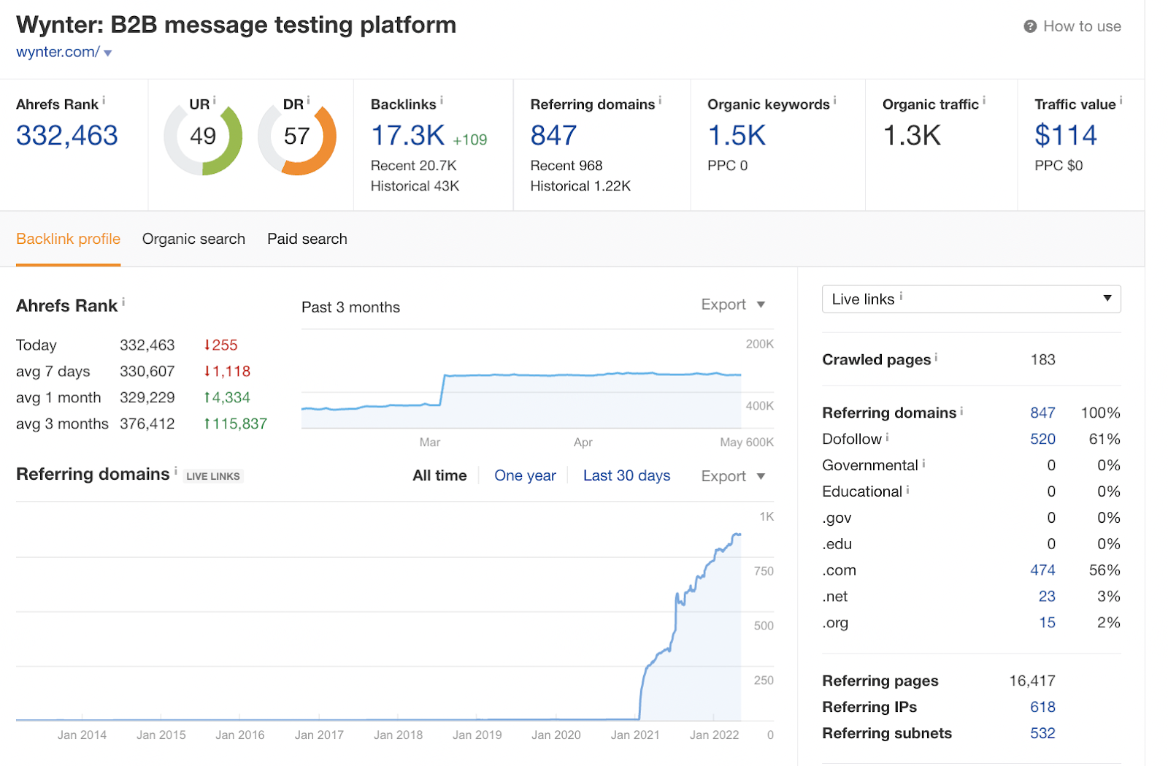Click the info icon by Ahrefs Rank section heading
The image size is (1168, 766).
[x=123, y=302]
